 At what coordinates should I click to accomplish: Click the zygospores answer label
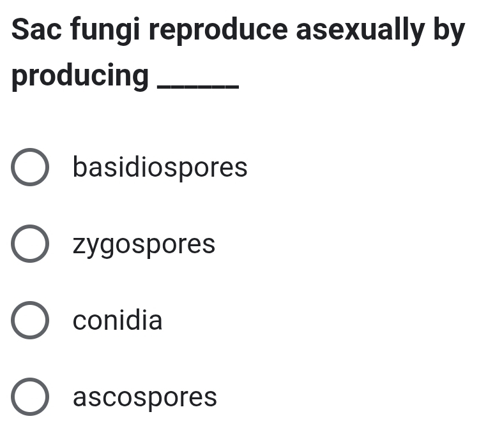tap(144, 245)
